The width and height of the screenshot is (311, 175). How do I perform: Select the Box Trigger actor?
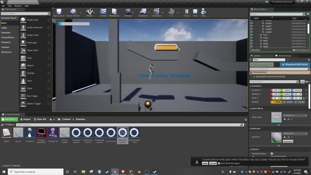point(35,96)
